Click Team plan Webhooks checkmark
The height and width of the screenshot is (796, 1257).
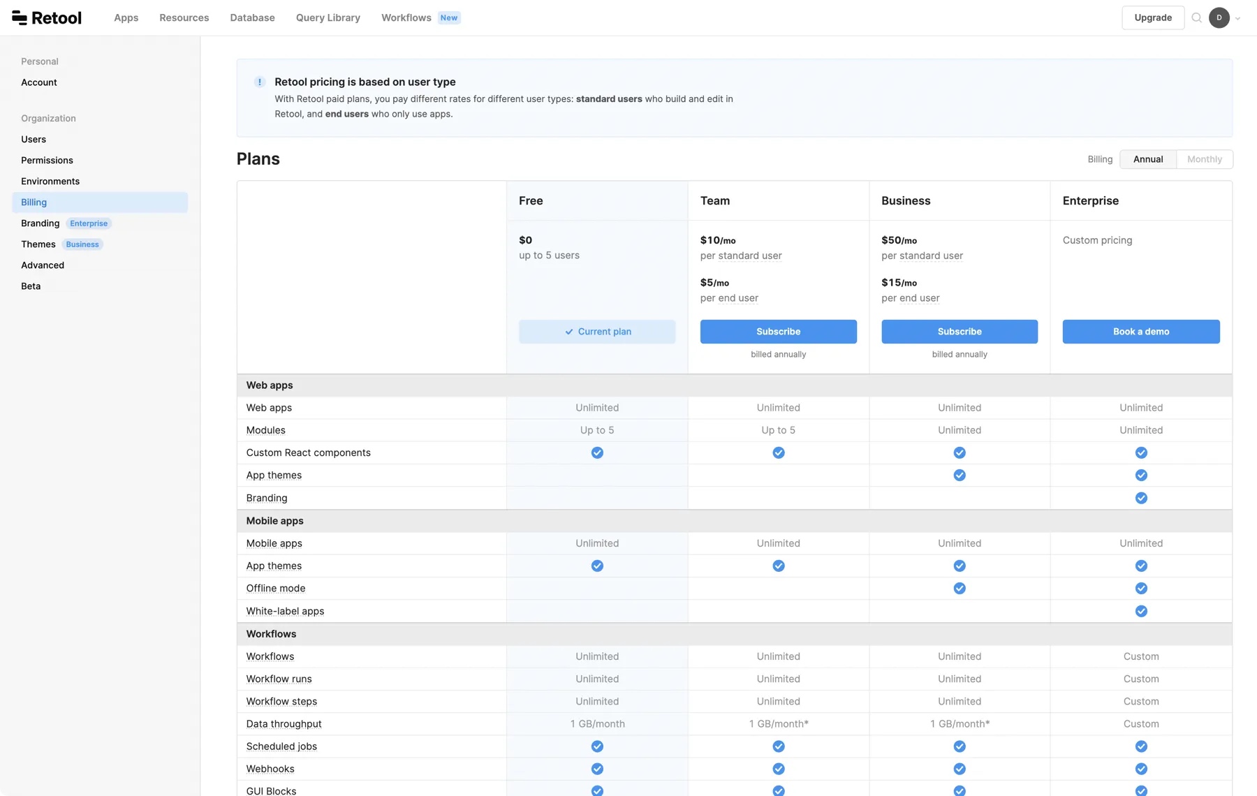point(778,769)
